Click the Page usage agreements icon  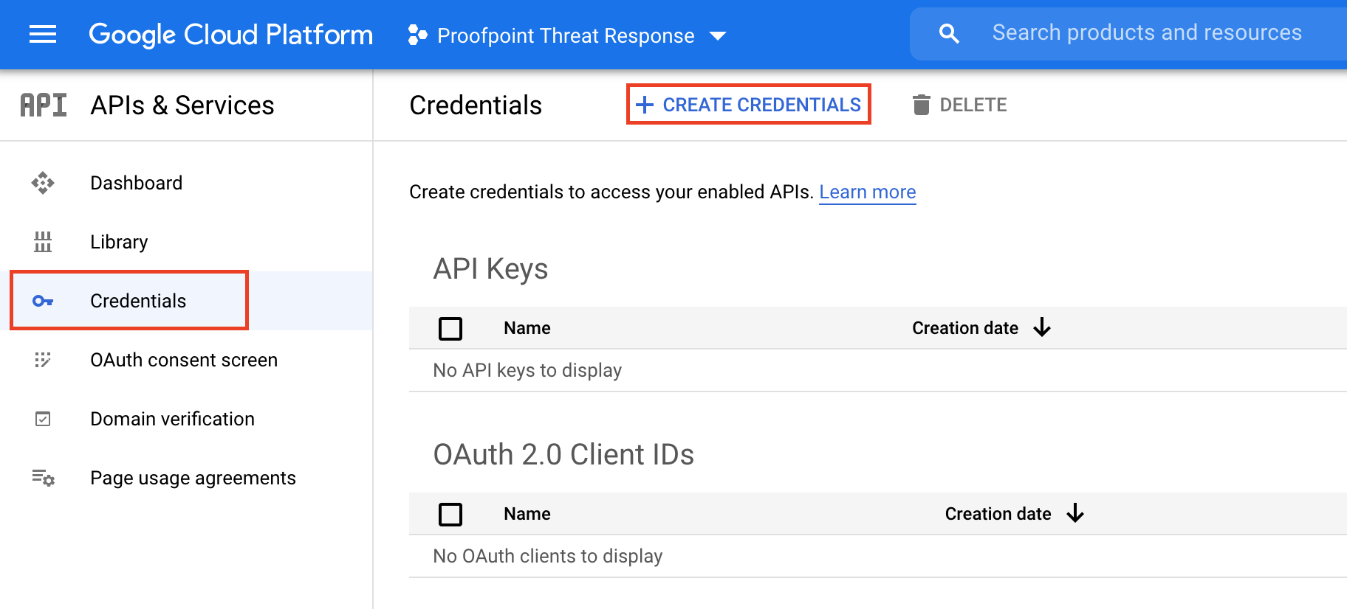point(43,478)
